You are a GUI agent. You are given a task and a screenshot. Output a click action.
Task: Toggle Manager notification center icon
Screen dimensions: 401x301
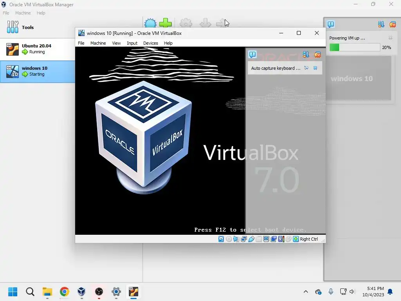[x=331, y=24]
